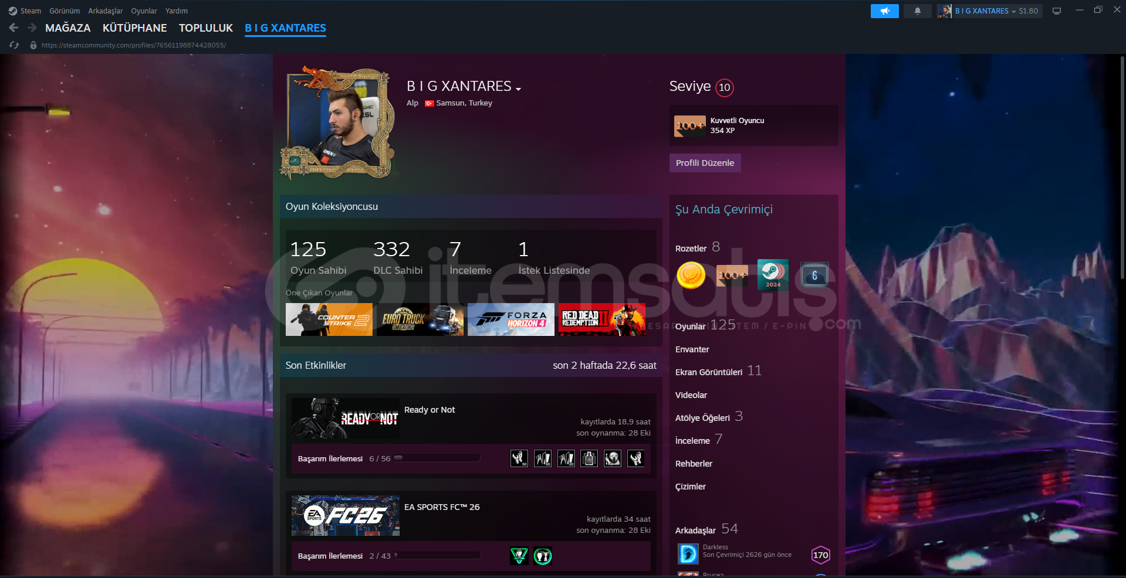Switch to the TOPLULUK tab
This screenshot has width=1126, height=578.
(x=206, y=28)
